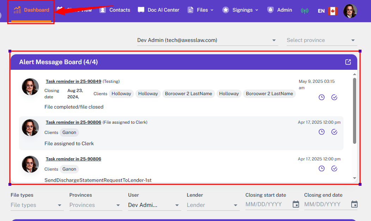Click the live broadcast signal icon
Viewport: 371px width, 221px height.
[x=304, y=11]
